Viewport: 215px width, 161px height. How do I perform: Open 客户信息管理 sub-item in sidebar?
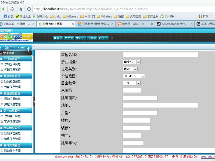[12, 121]
